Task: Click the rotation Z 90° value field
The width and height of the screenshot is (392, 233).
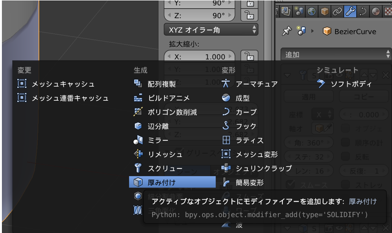Action: tap(199, 15)
